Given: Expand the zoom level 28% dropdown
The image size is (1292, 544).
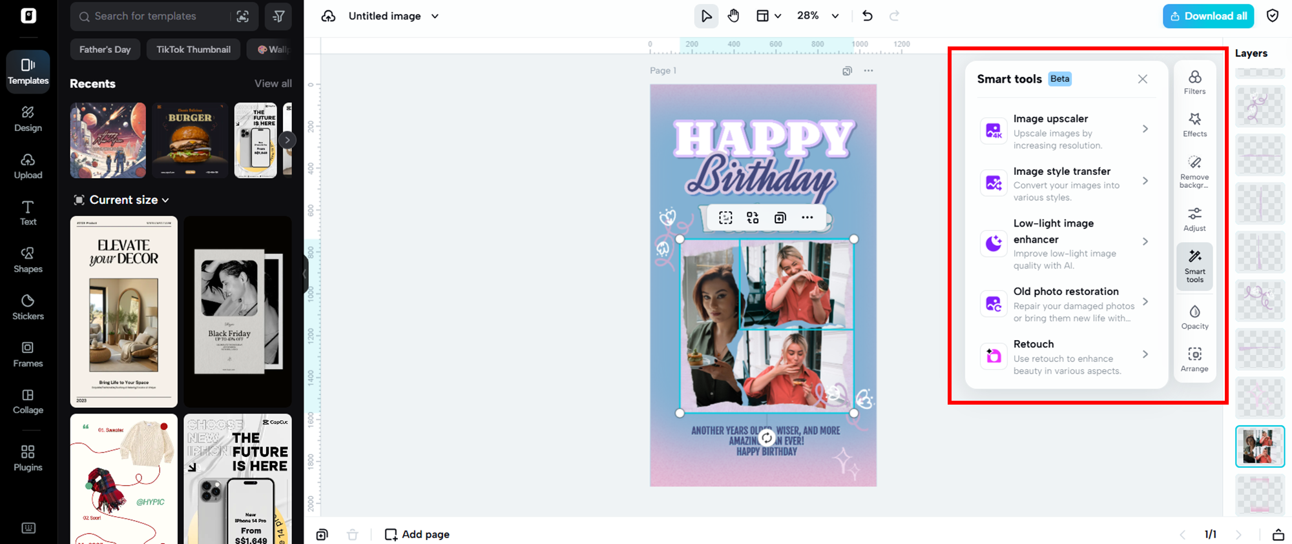Looking at the screenshot, I should point(817,16).
